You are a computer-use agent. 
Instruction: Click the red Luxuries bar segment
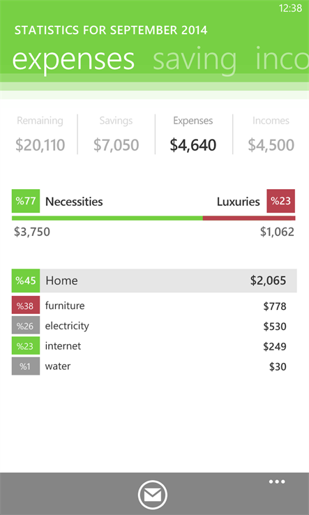tap(249, 218)
